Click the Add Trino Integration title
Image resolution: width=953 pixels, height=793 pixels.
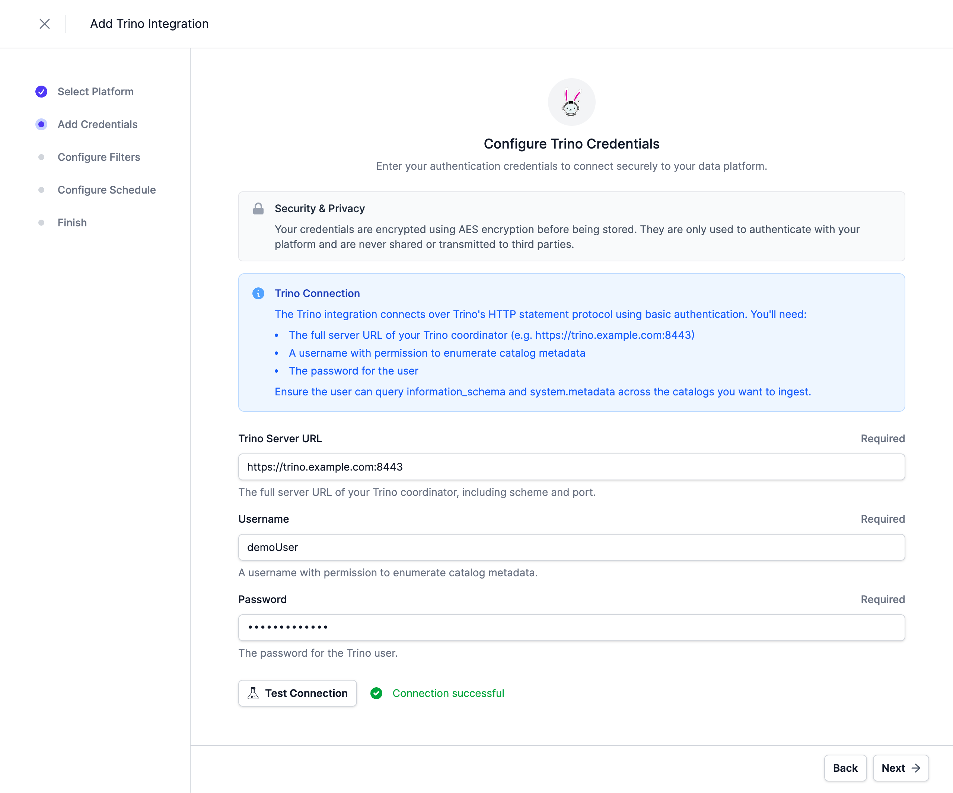[149, 23]
